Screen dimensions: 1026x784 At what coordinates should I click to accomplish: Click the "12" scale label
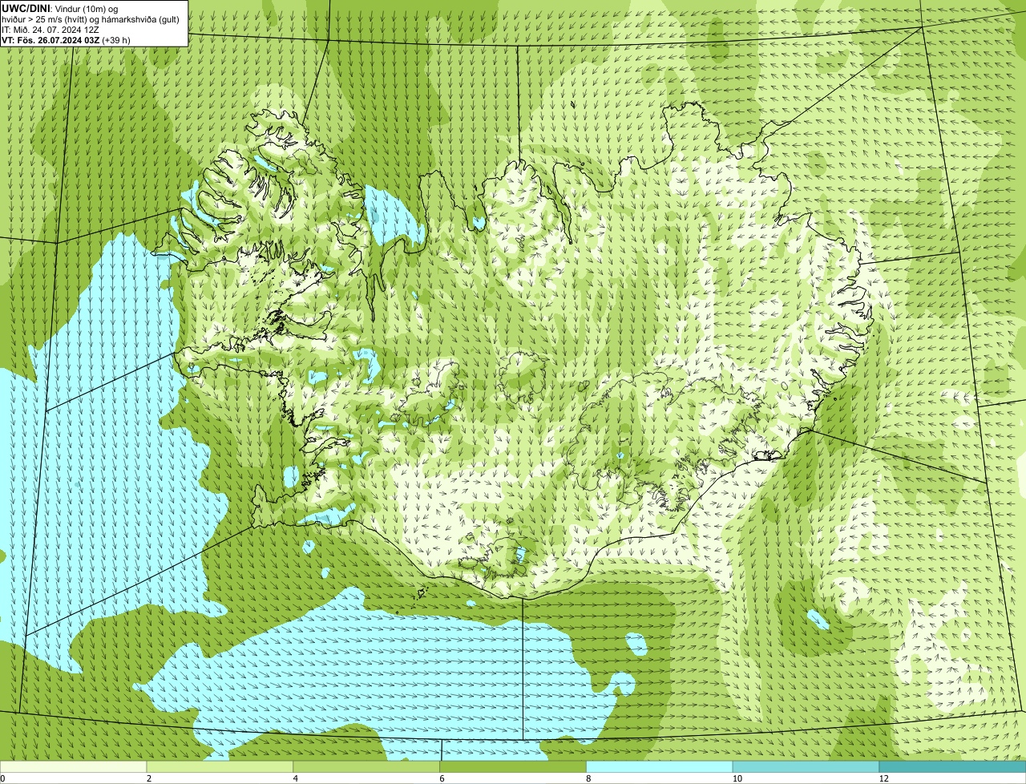pos(883,778)
